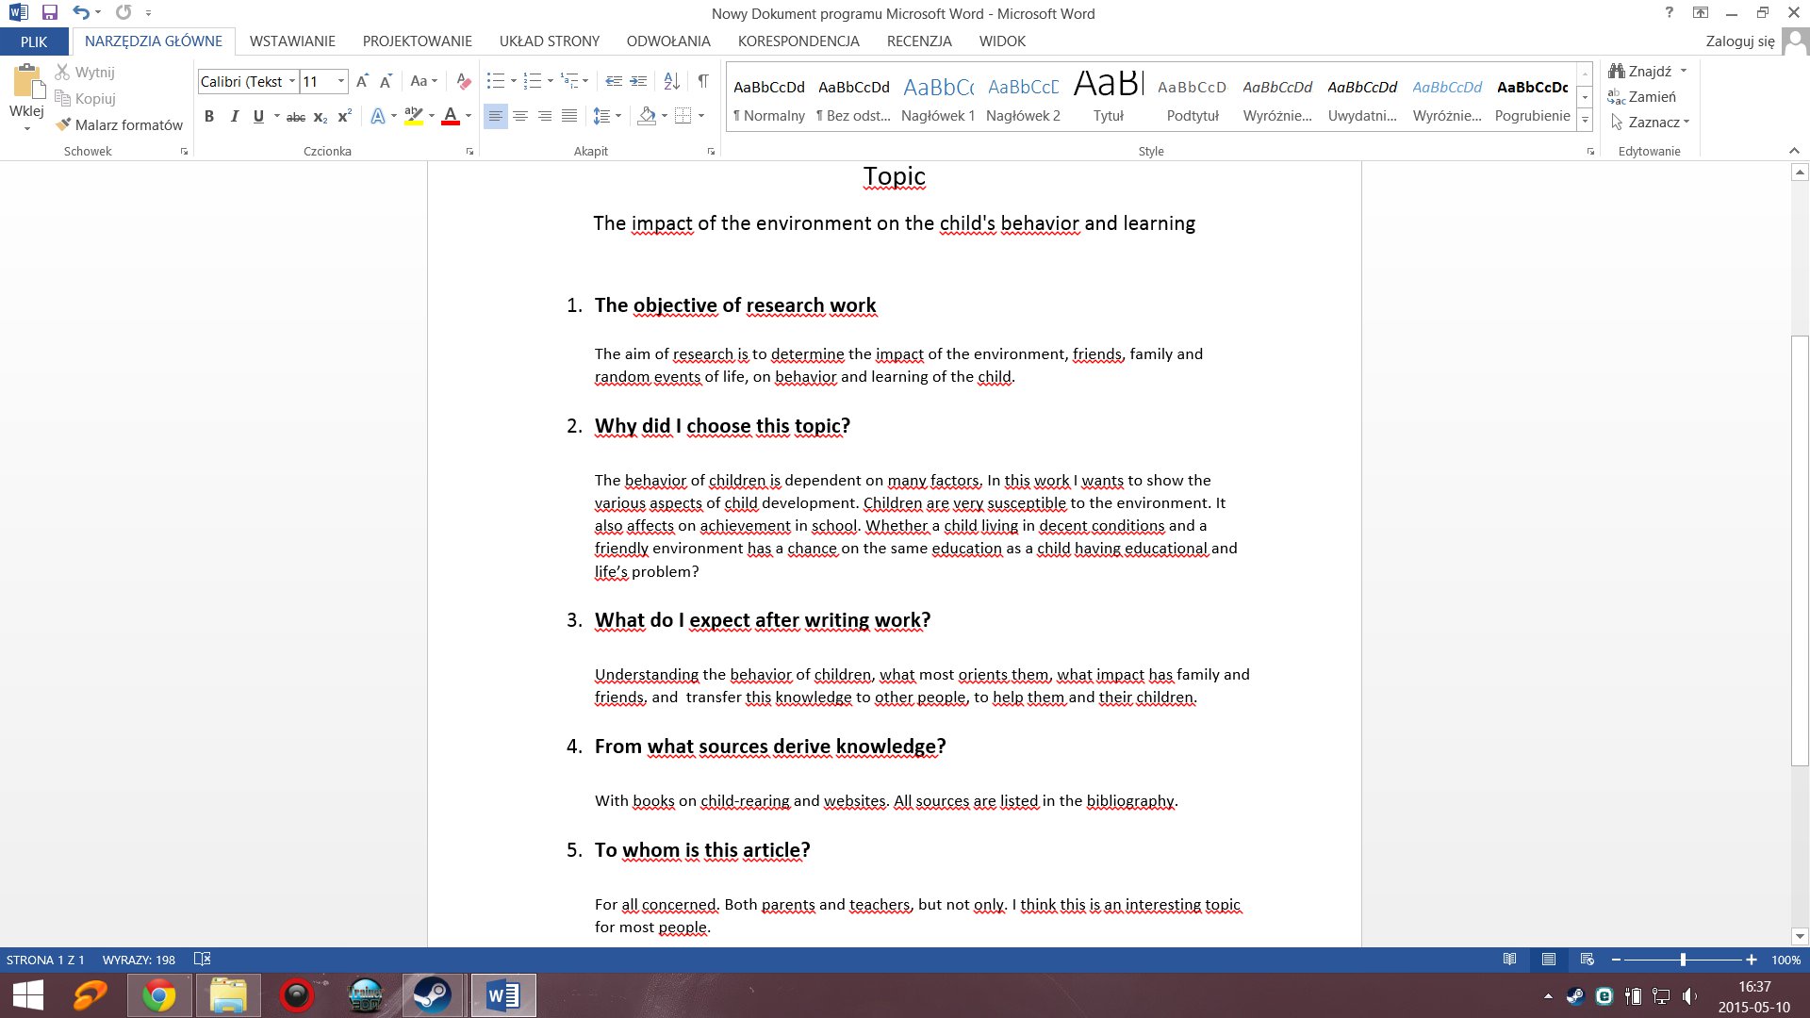Screen dimensions: 1810x1018
Task: Click the Sort A-Z paragraph icon
Action: tap(671, 81)
